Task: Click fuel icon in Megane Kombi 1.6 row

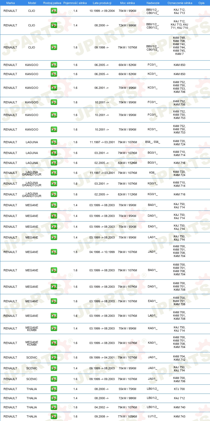Action: [x=54, y=343]
